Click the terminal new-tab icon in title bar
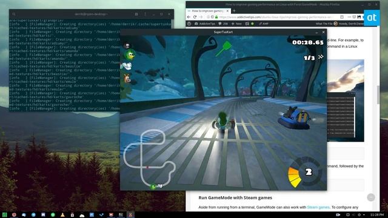The image size is (388, 218). pos(136,15)
